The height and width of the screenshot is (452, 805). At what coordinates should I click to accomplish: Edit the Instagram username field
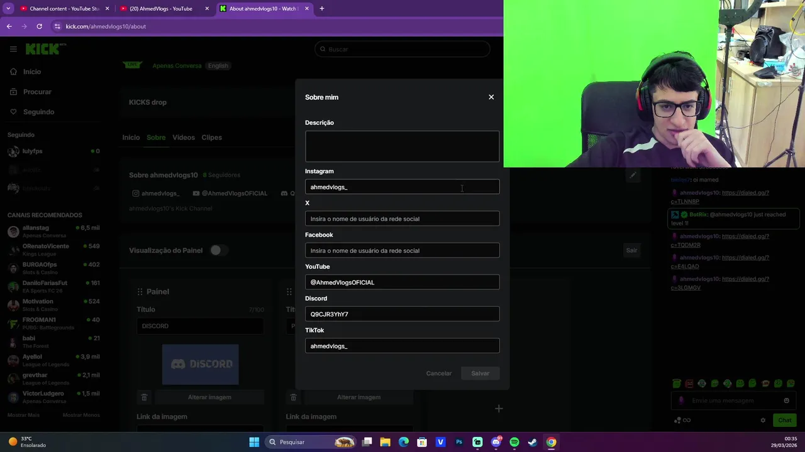point(402,187)
